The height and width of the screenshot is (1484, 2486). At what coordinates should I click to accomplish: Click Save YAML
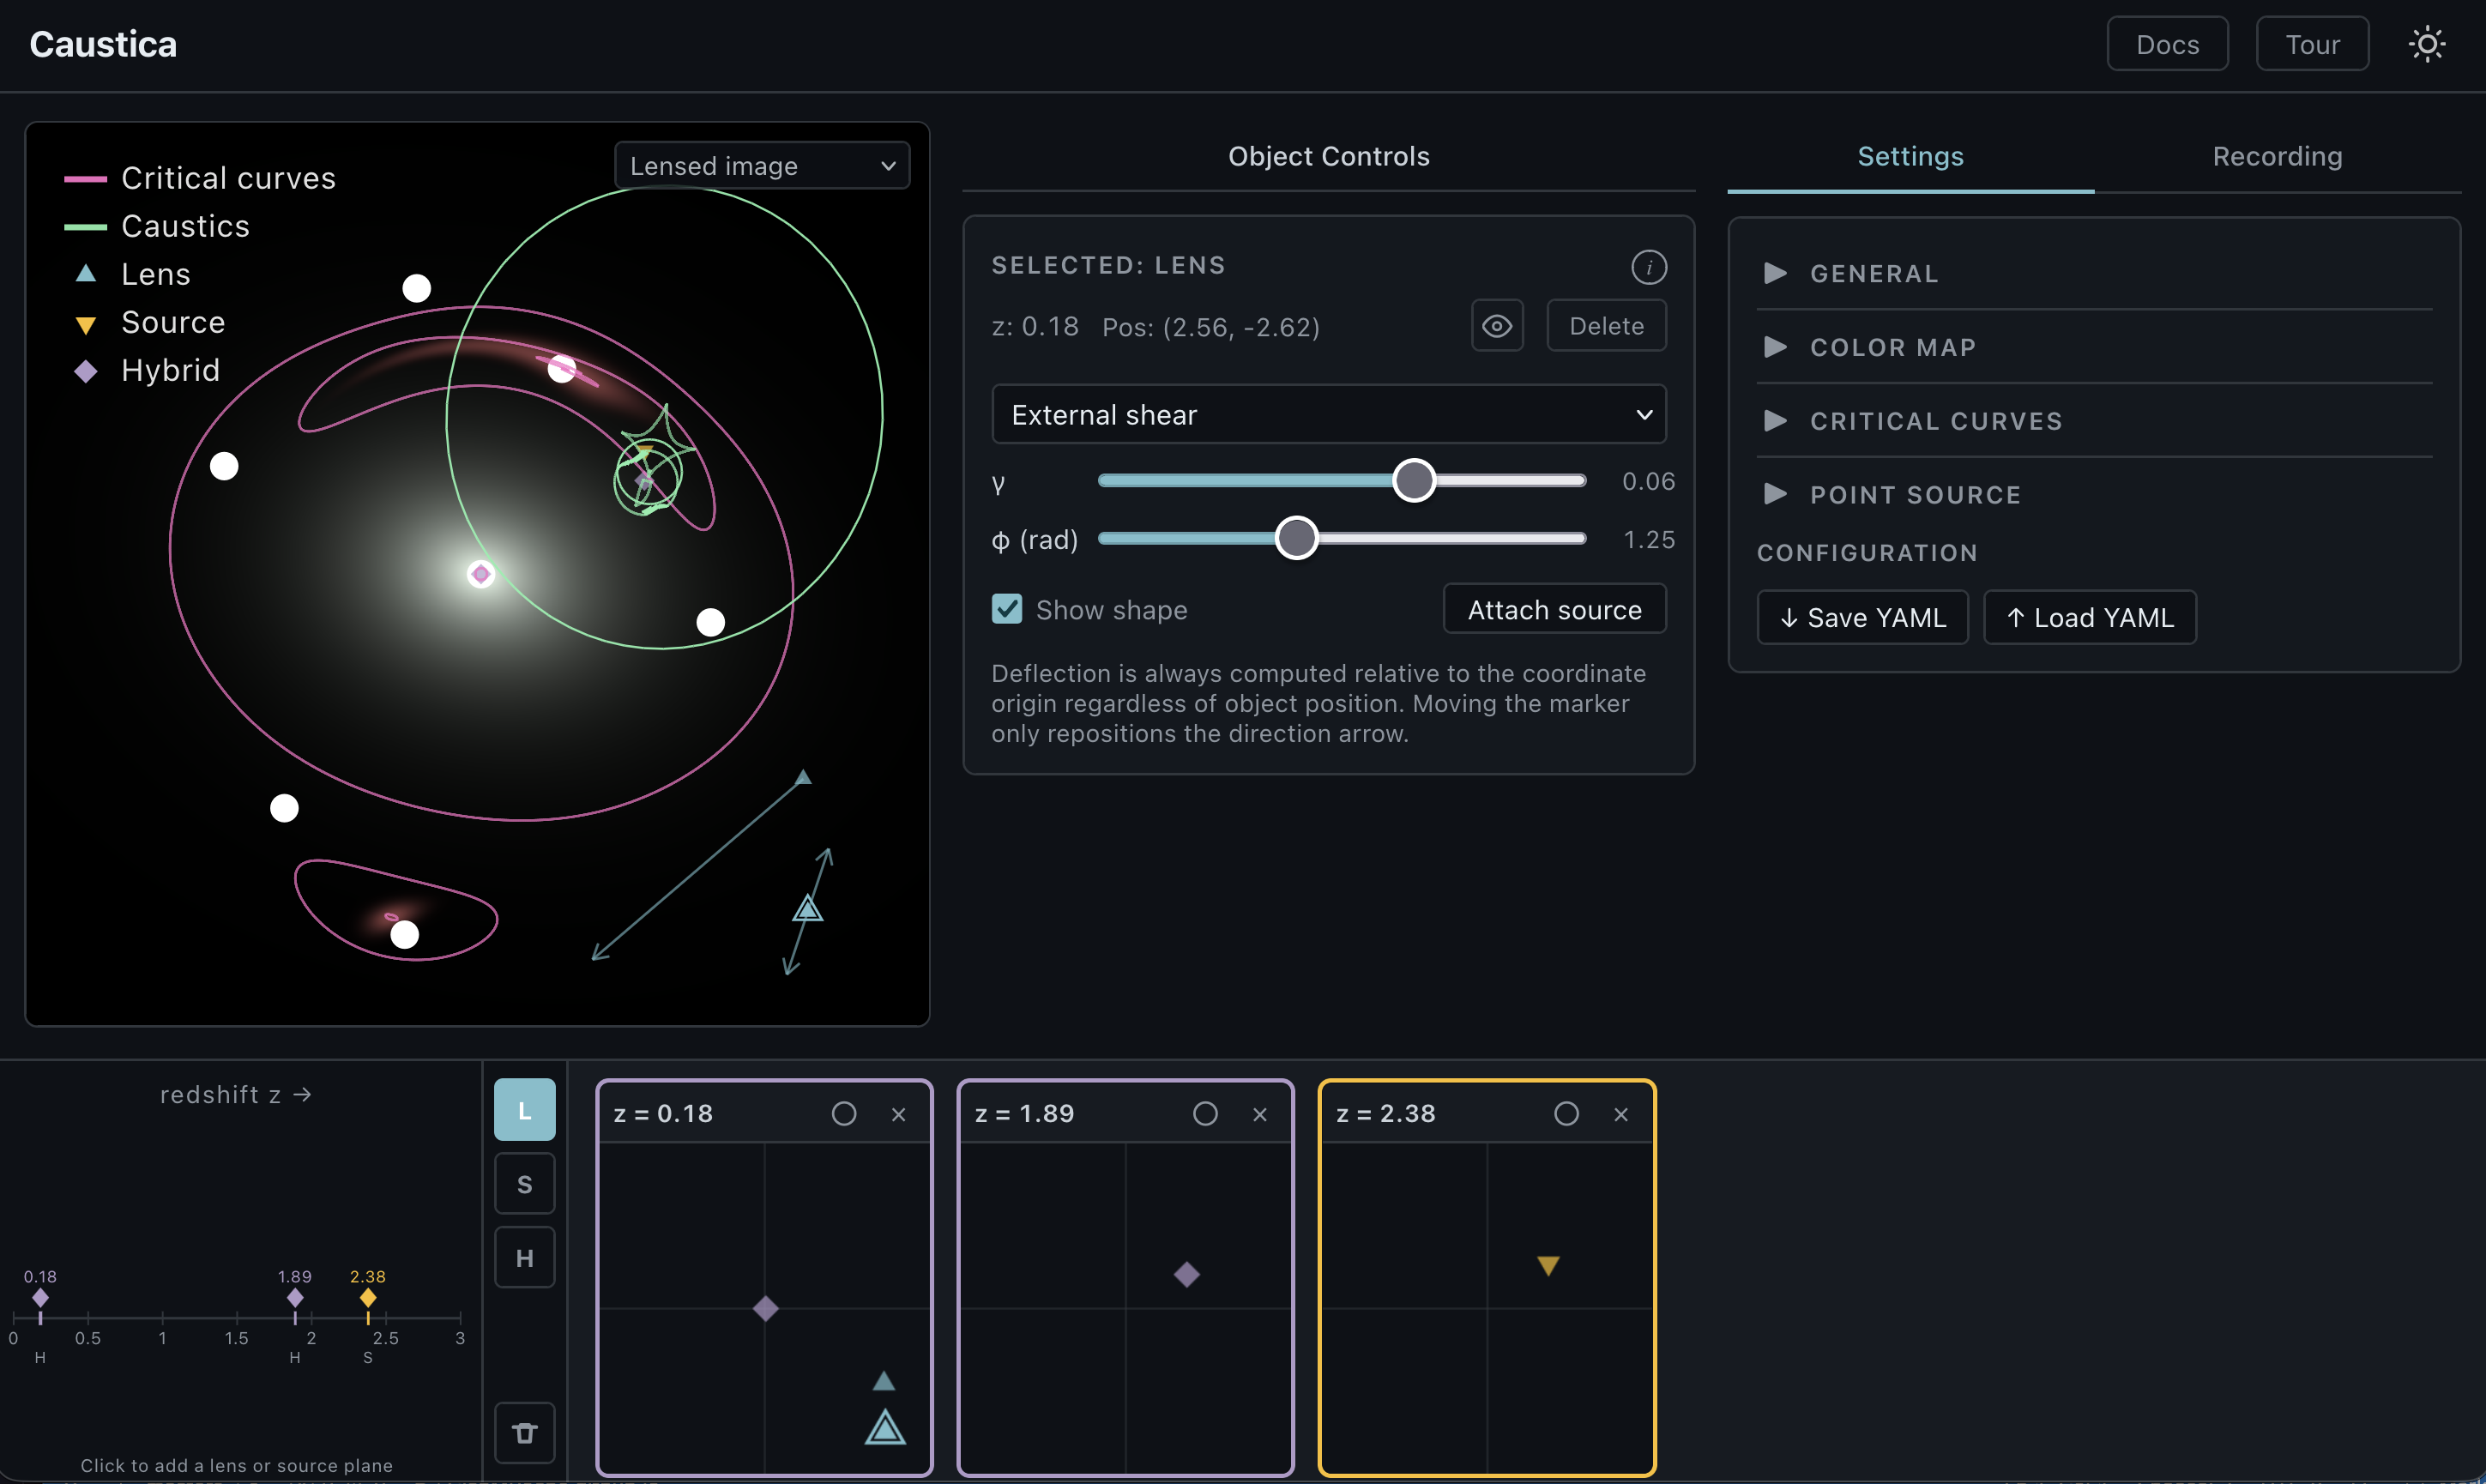point(1862,618)
